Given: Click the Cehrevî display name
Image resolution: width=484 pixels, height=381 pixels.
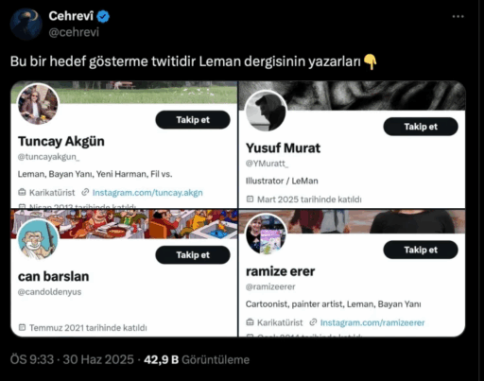Looking at the screenshot, I should pos(71,16).
